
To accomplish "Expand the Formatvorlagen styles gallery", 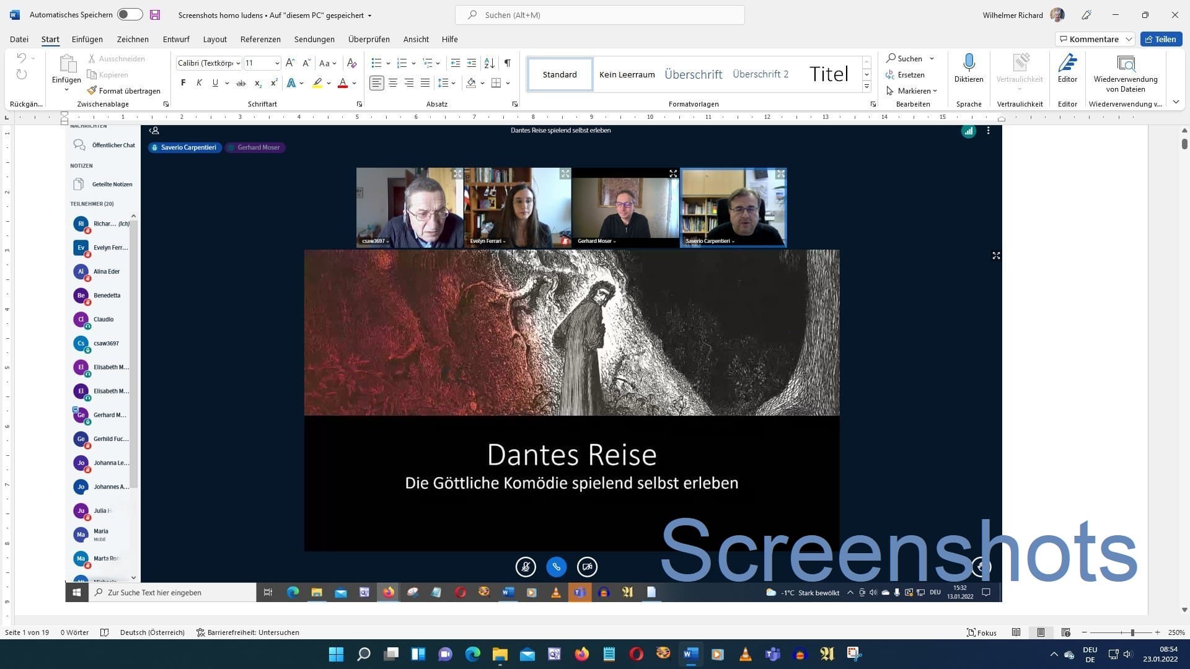I will 866,87.
